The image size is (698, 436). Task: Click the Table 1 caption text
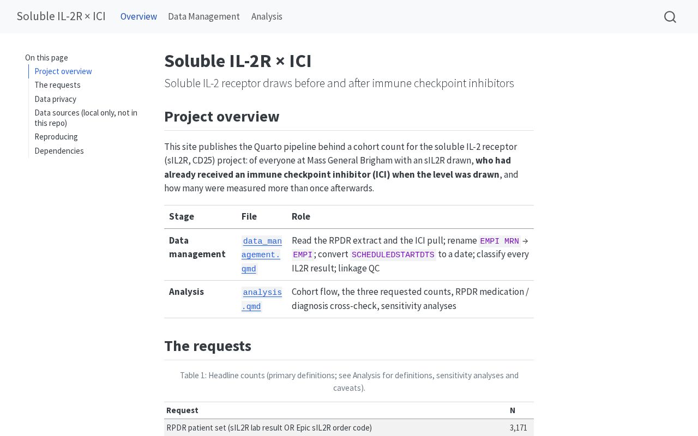349,381
